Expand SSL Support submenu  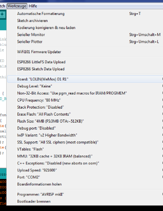85,142
